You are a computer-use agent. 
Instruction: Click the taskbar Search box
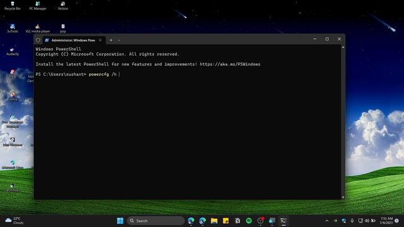(156, 221)
